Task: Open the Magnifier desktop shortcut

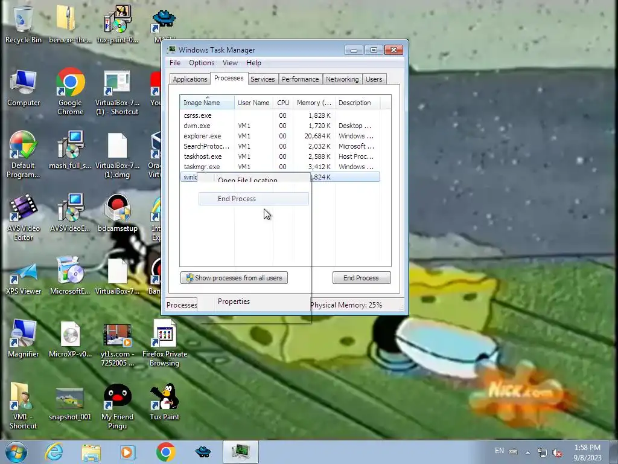Action: [24, 338]
